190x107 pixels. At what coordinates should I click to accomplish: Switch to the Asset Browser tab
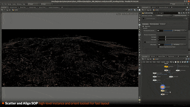[171, 56]
